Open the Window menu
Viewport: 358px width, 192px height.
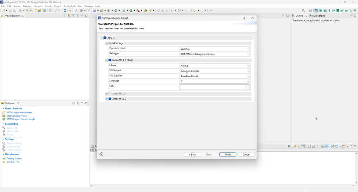coord(89,6)
